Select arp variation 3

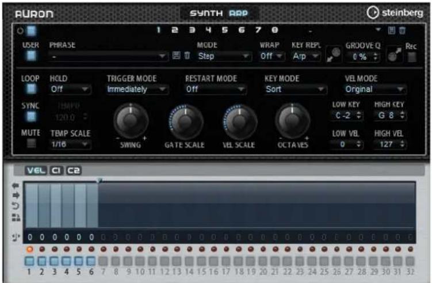tap(192, 30)
